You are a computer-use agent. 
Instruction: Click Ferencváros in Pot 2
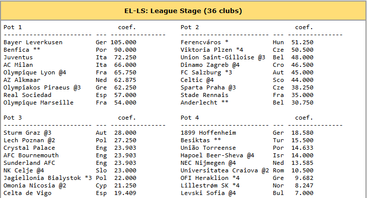pyautogui.click(x=200, y=42)
